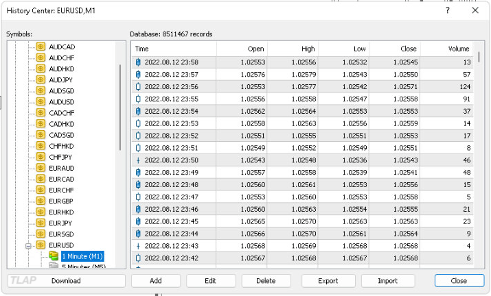
Task: Click volume value 124
Action: click(465, 87)
